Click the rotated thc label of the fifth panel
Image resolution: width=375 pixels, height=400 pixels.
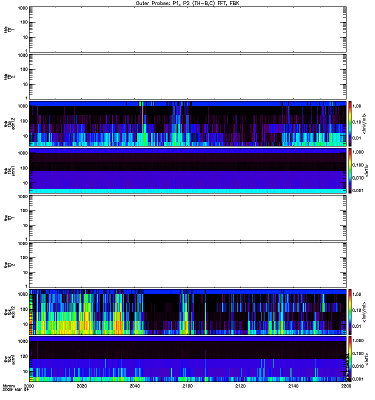(6, 218)
